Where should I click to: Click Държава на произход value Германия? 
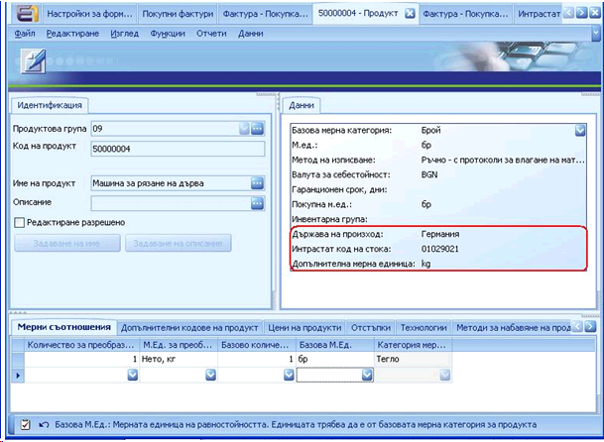440,234
